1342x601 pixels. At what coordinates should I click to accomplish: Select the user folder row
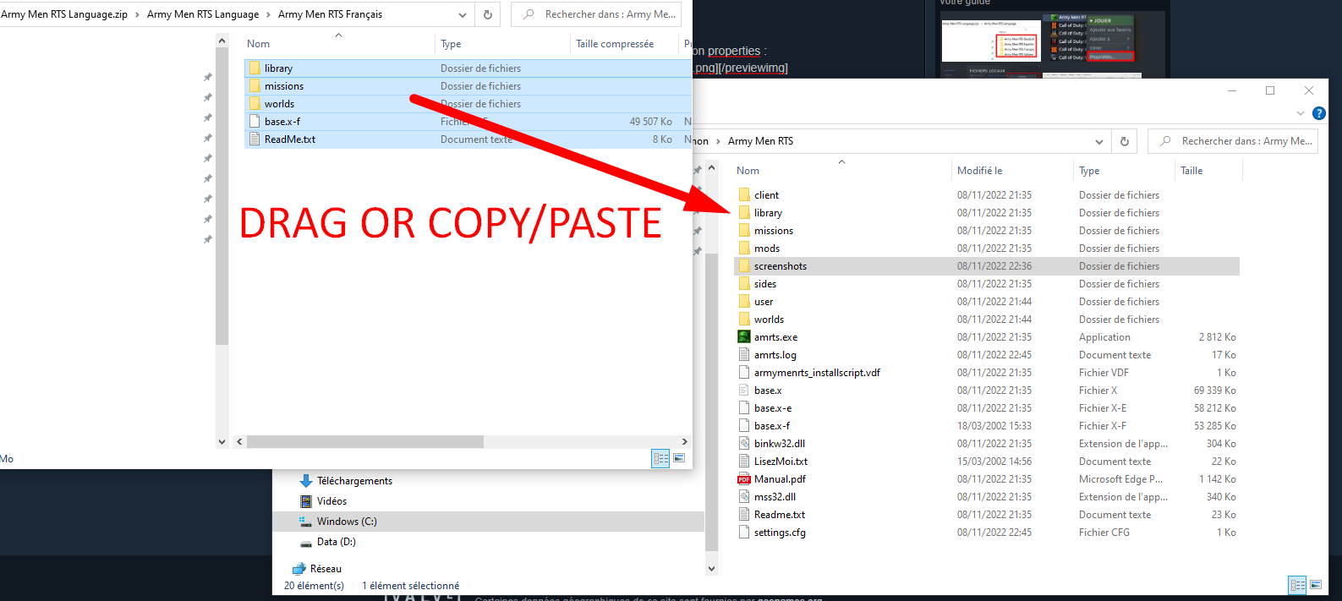(986, 301)
